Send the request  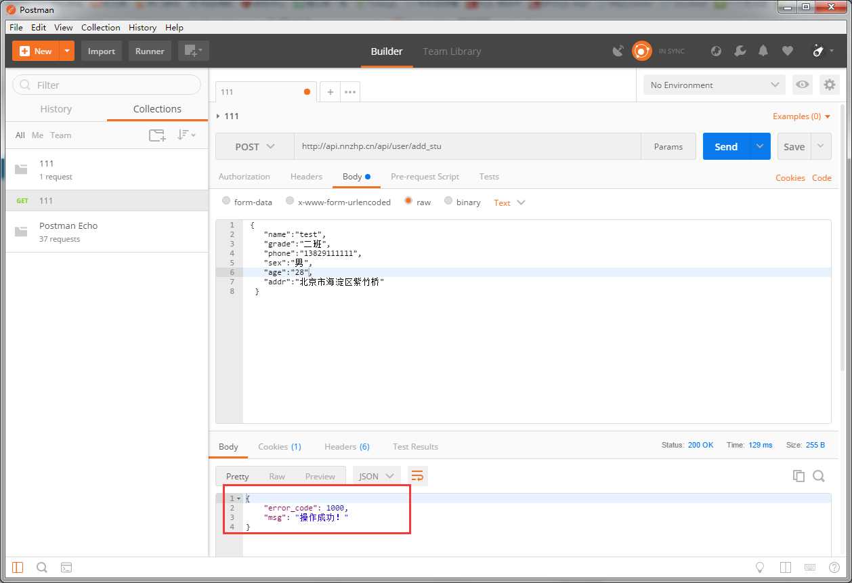(726, 146)
